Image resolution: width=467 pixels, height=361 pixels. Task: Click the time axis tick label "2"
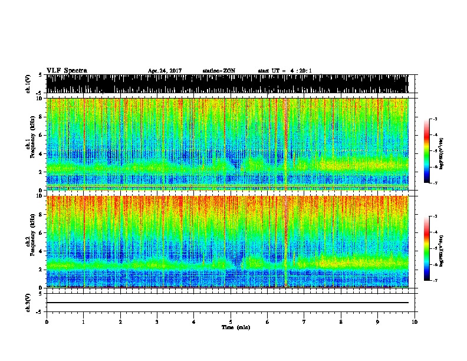pyautogui.click(x=120, y=322)
